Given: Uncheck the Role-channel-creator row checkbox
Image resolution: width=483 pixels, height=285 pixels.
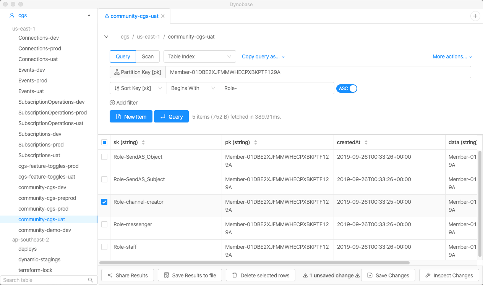Looking at the screenshot, I should click(x=104, y=202).
